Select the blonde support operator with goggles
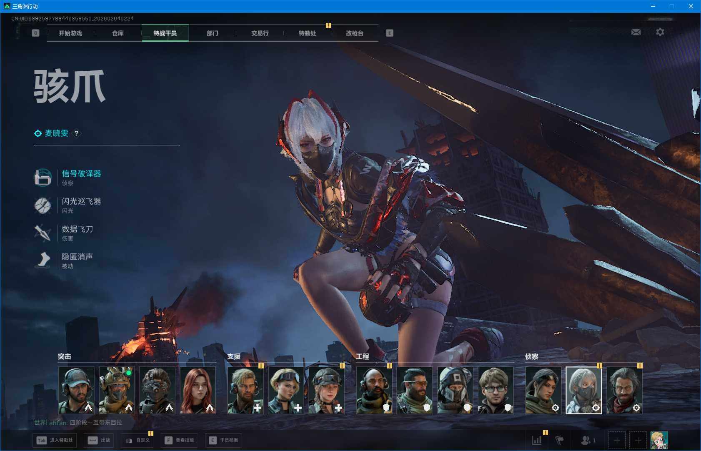 [286, 390]
